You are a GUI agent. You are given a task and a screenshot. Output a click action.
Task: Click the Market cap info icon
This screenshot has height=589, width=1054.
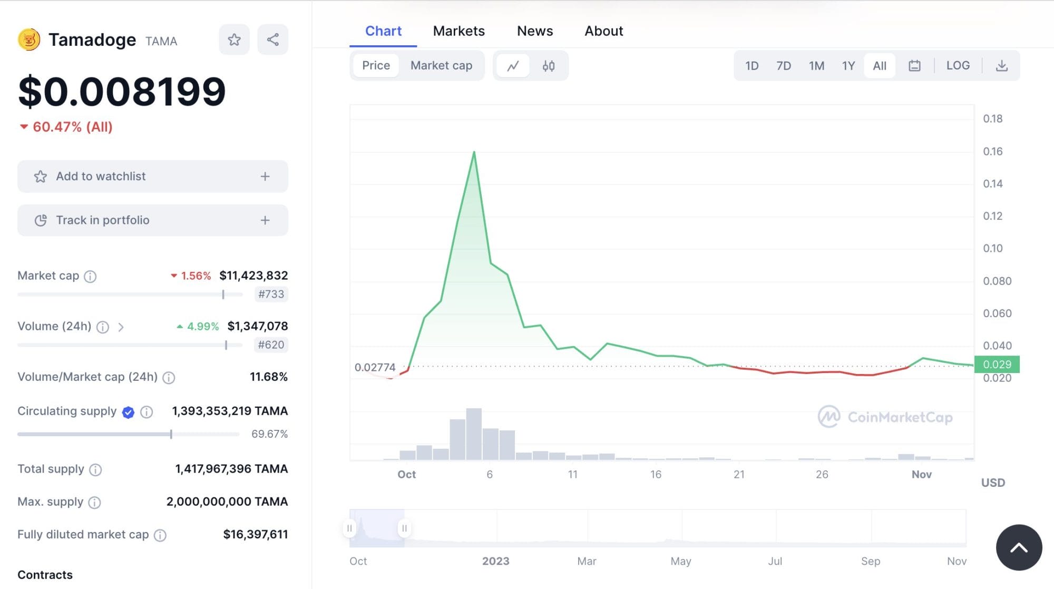(x=91, y=276)
